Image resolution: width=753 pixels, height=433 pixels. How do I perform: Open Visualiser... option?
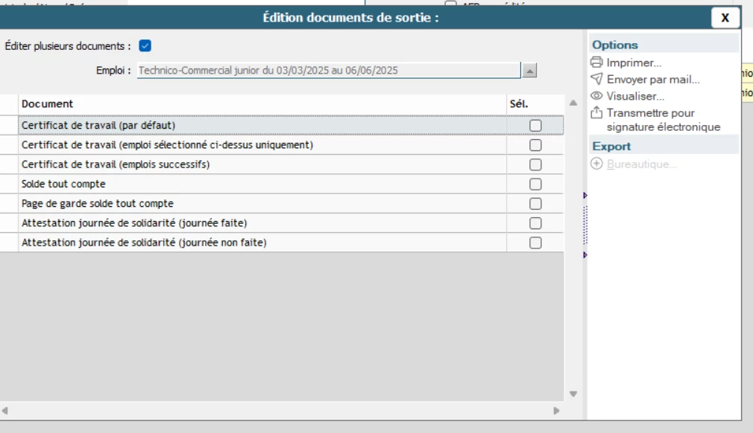(635, 96)
